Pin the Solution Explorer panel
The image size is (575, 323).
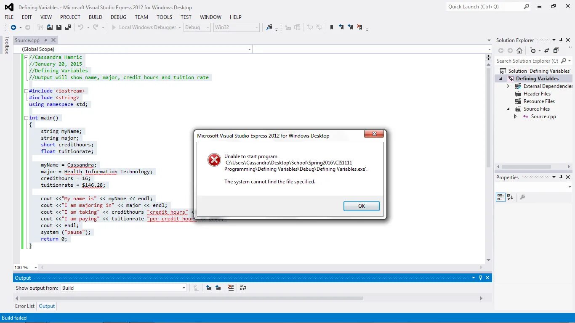coord(561,40)
